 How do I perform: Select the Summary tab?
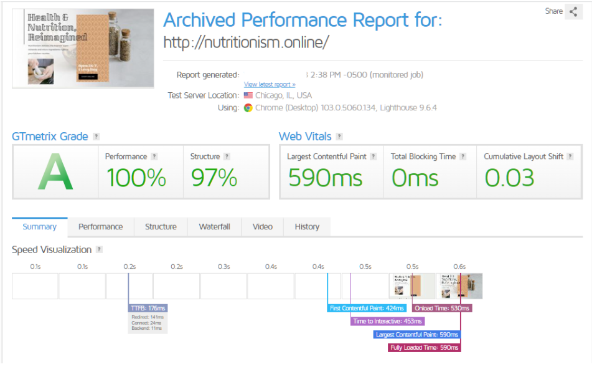coord(40,227)
